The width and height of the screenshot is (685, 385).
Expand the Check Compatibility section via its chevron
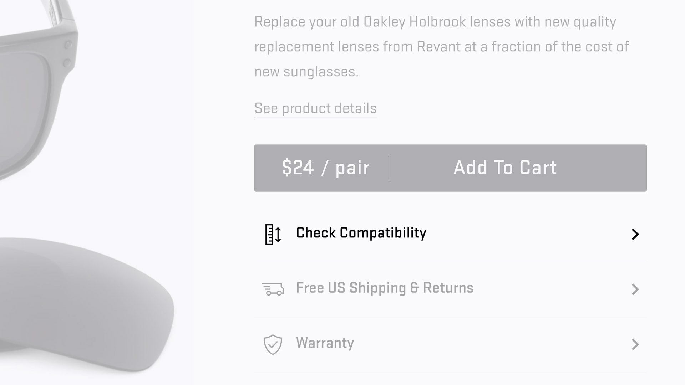point(635,234)
